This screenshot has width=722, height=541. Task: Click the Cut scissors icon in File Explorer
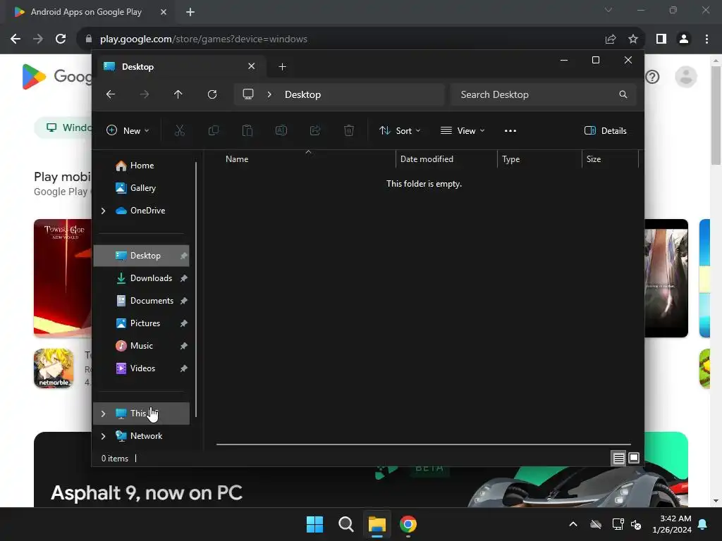[x=180, y=130]
